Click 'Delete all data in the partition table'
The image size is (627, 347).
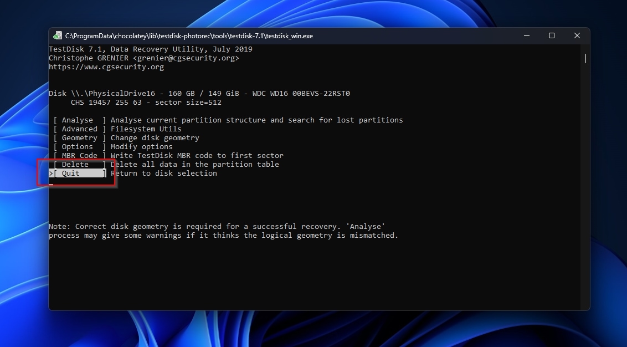pyautogui.click(x=195, y=164)
